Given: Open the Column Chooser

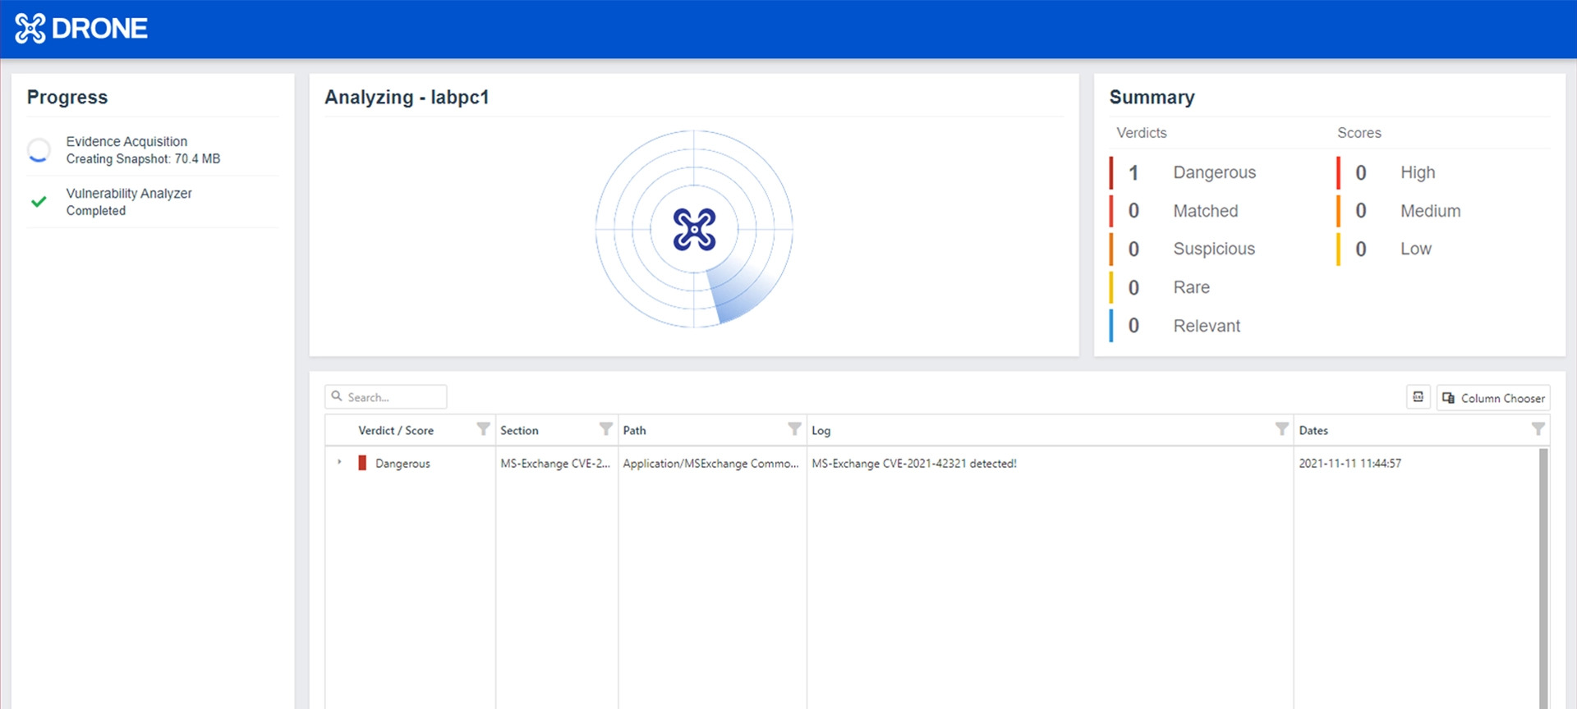Looking at the screenshot, I should pos(1493,397).
